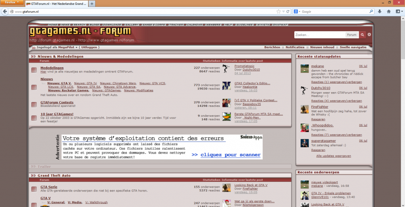Open the Promotietopic last post
405x207 pixels.
(244, 66)
